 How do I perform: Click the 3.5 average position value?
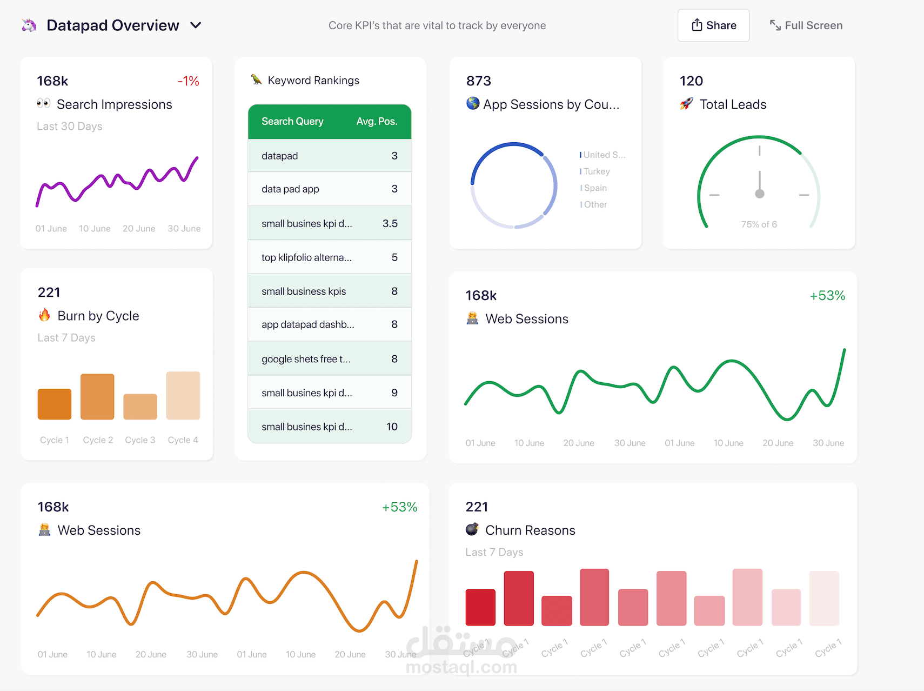pyautogui.click(x=390, y=223)
